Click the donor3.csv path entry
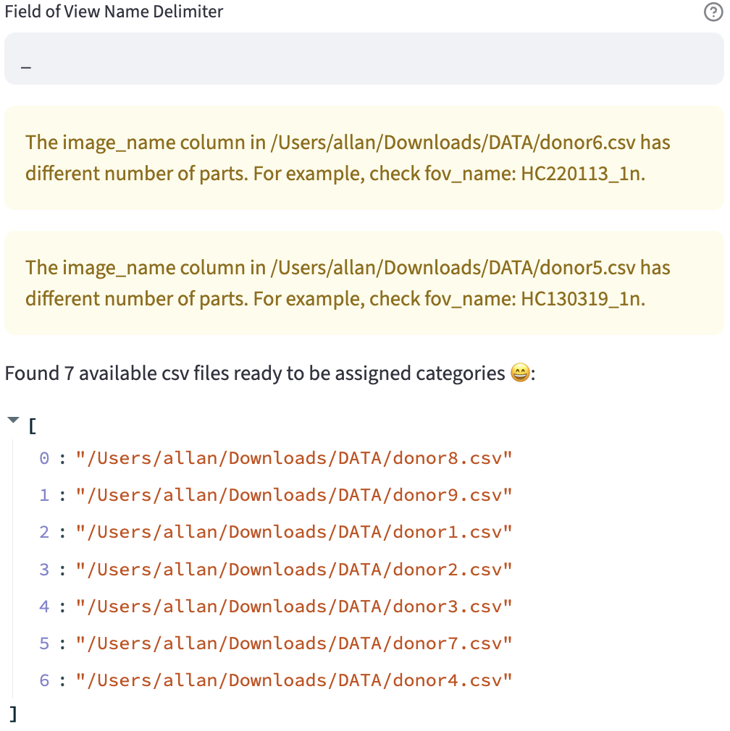Viewport: 730px width, 731px height. pos(294,607)
